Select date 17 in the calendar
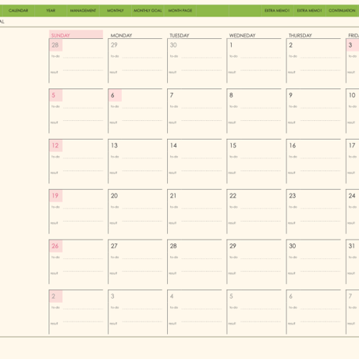This screenshot has width=359, height=359. [352, 145]
